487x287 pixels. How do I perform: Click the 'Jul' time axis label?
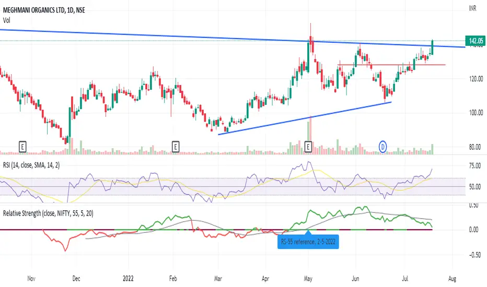click(405, 278)
